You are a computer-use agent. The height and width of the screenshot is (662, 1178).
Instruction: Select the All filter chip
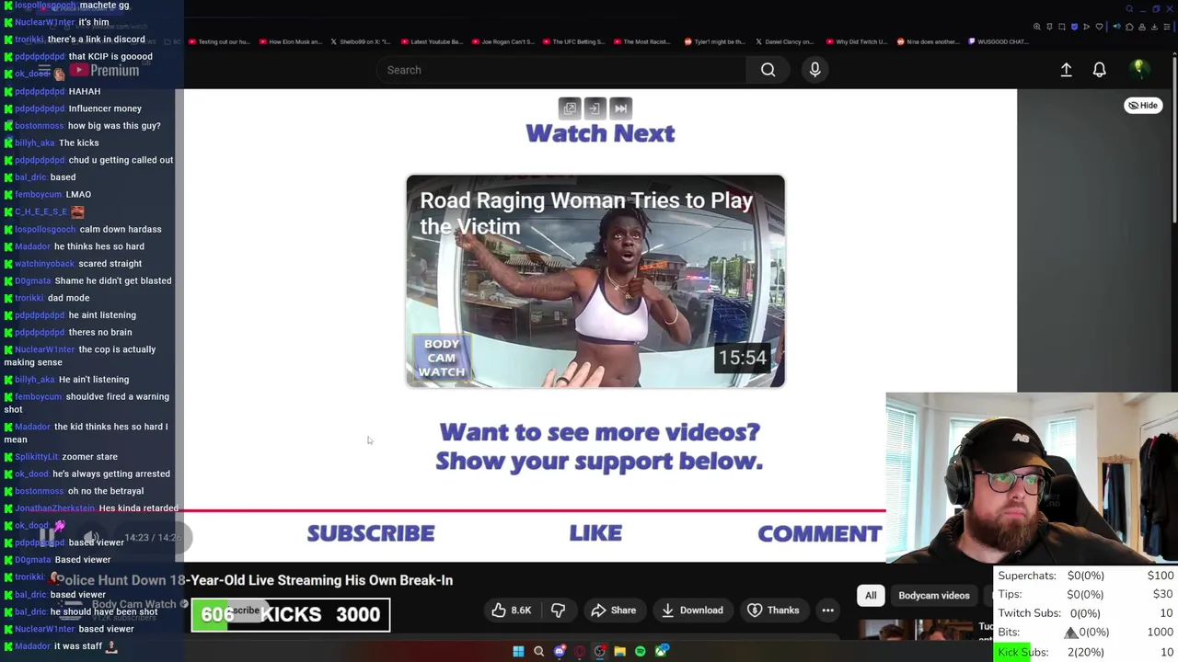click(x=871, y=596)
